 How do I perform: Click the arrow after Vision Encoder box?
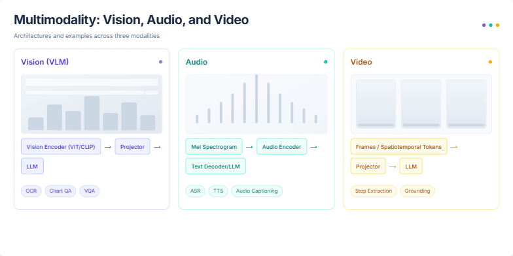tap(107, 147)
